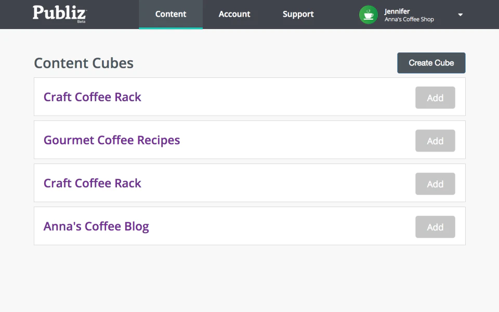The width and height of the screenshot is (499, 312).
Task: Switch to the Account tab
Action: tap(234, 14)
